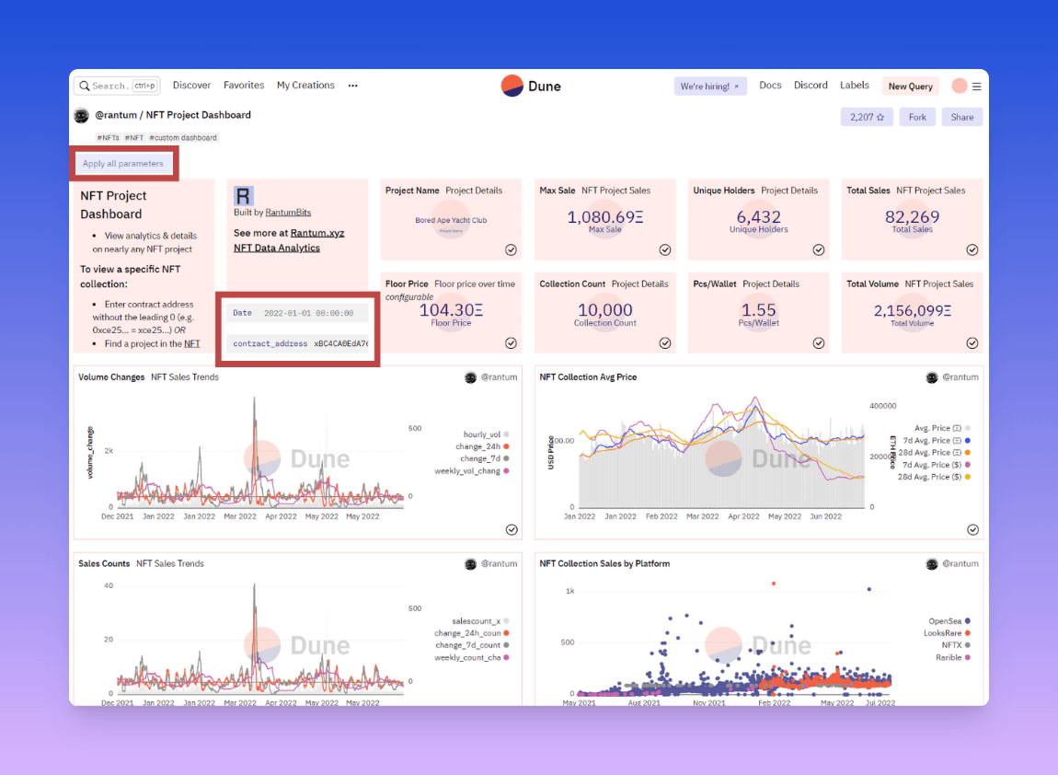Click Volume Changes chart title
This screenshot has width=1058, height=775.
pyautogui.click(x=111, y=377)
